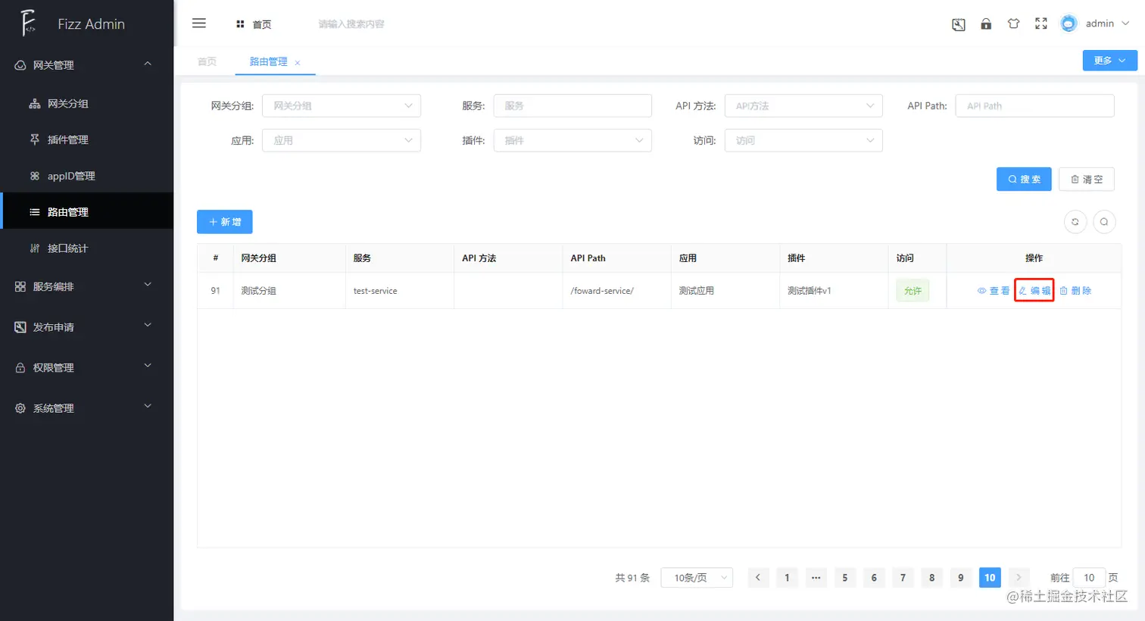The image size is (1145, 621).
Task: Go to page 5
Action: [x=845, y=578]
